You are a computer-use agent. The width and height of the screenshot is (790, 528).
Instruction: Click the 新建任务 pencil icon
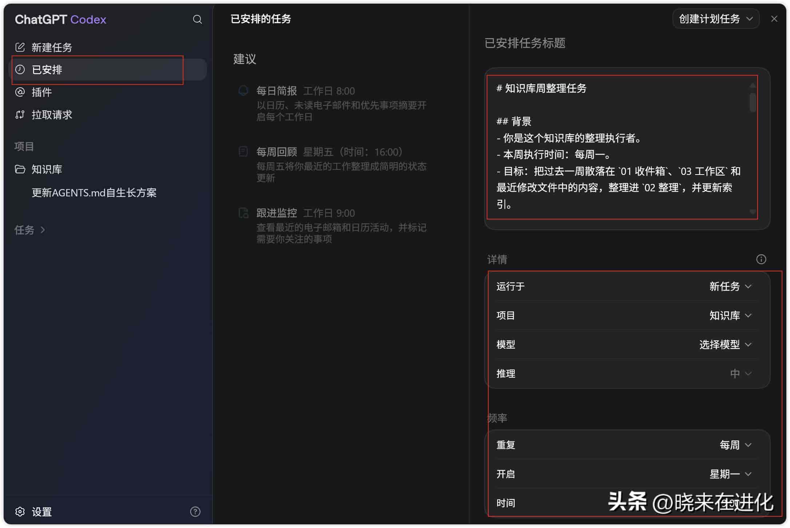(x=20, y=47)
